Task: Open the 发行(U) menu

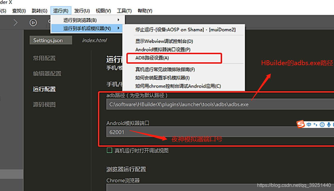Action: (x=82, y=11)
